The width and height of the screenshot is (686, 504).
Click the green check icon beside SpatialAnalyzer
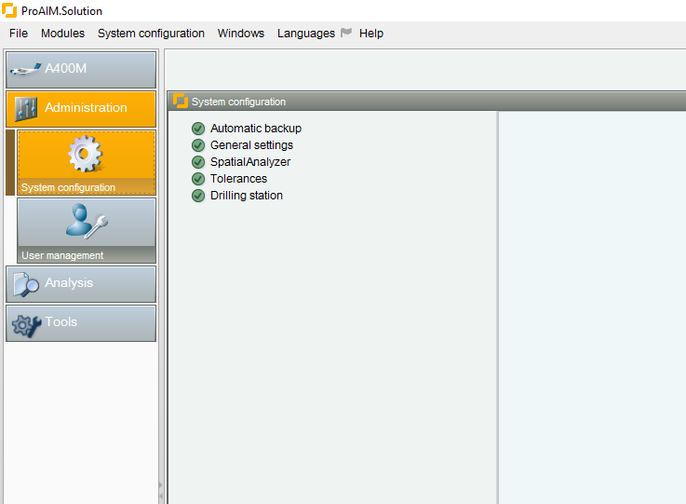point(198,162)
